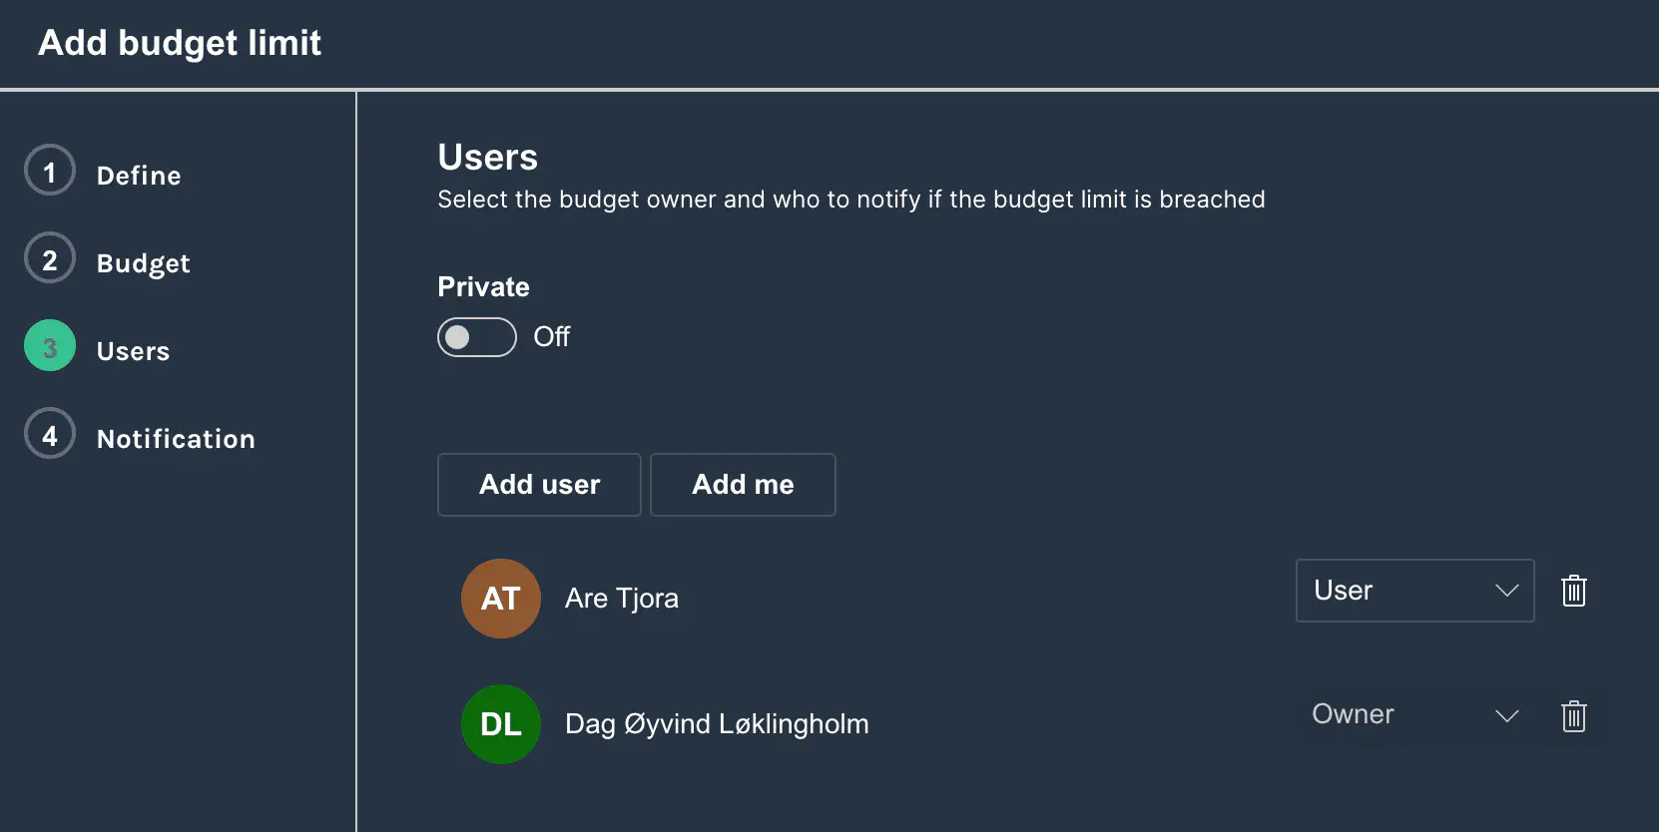This screenshot has height=832, width=1659.
Task: Click trash icon for Dag Øyvind Løklingholm
Action: click(1573, 716)
